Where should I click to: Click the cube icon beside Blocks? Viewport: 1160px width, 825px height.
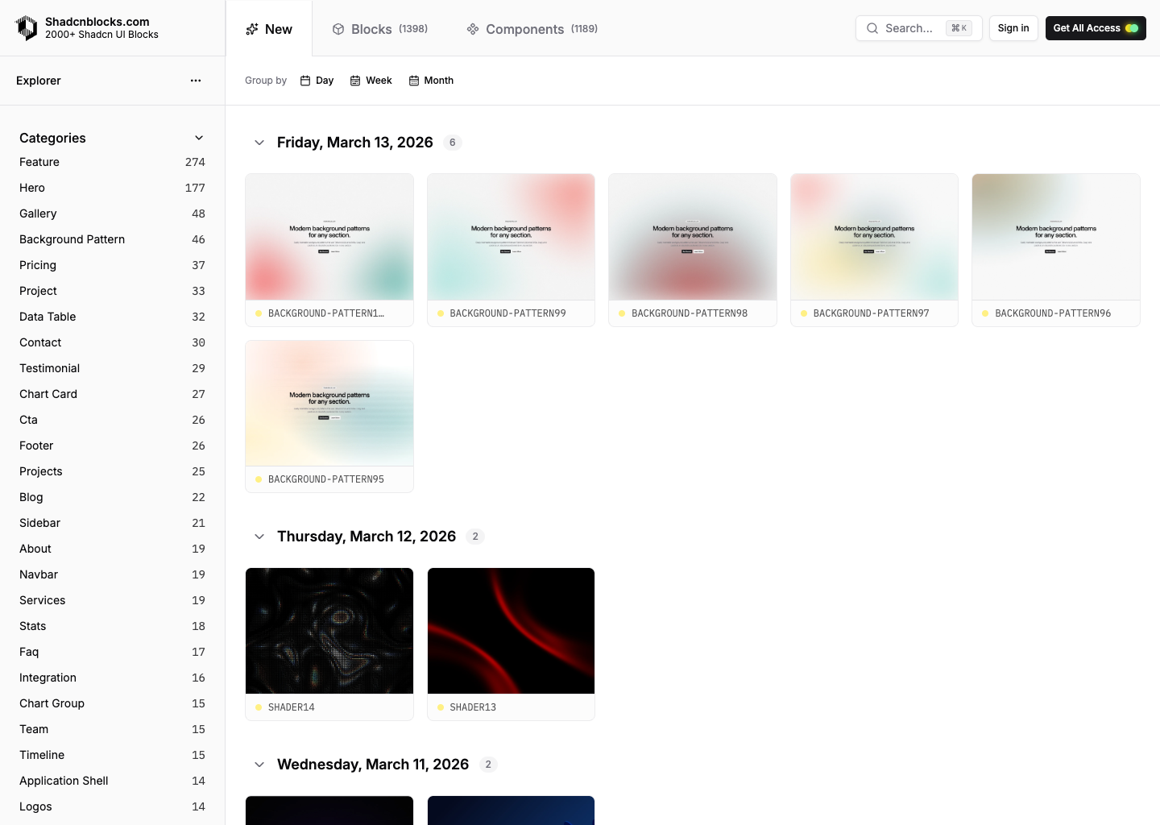coord(338,29)
